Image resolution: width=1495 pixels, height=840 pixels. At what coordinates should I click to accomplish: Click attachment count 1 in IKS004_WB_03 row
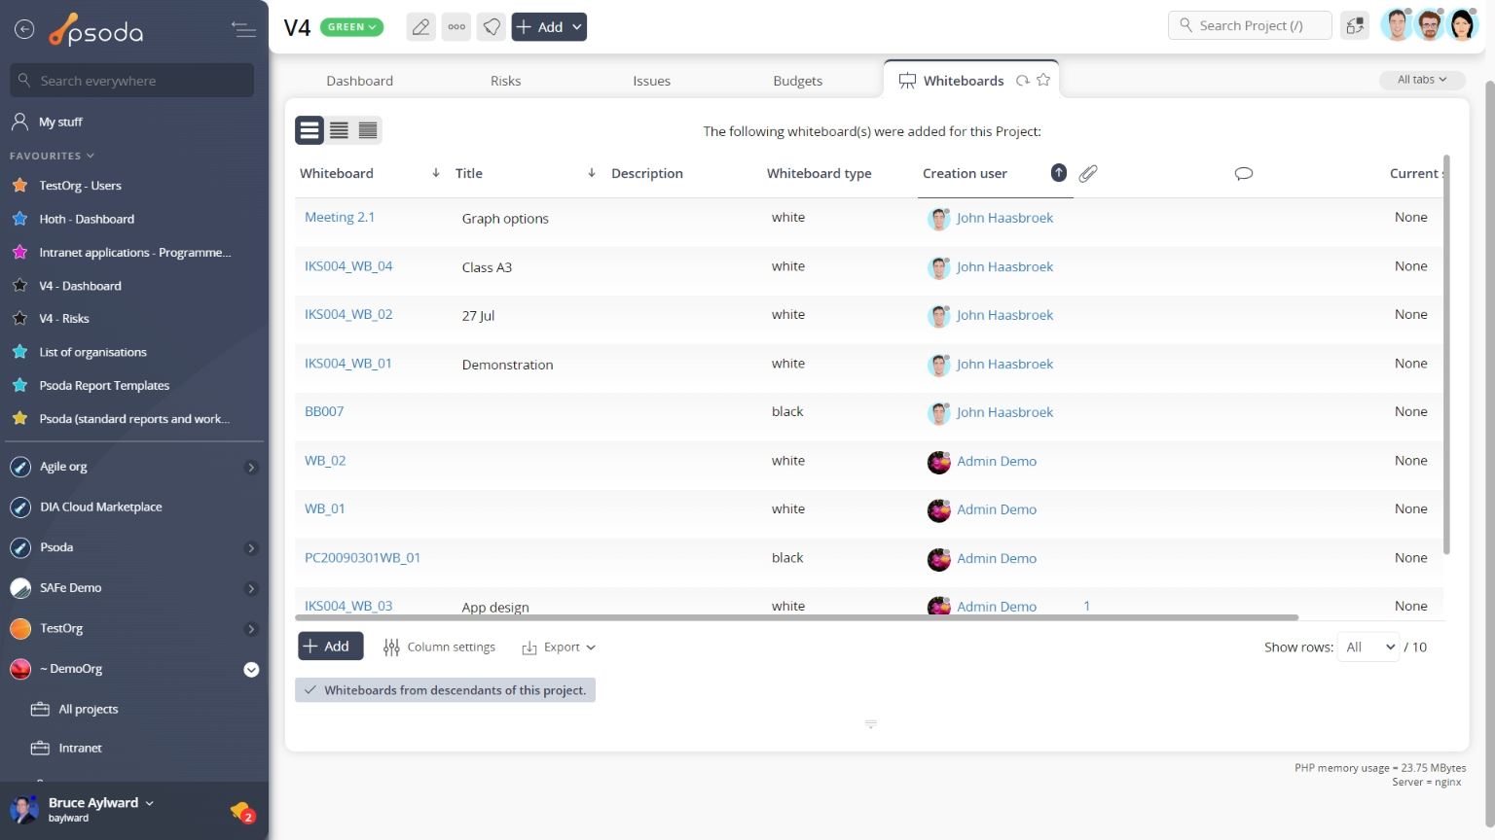(x=1087, y=606)
